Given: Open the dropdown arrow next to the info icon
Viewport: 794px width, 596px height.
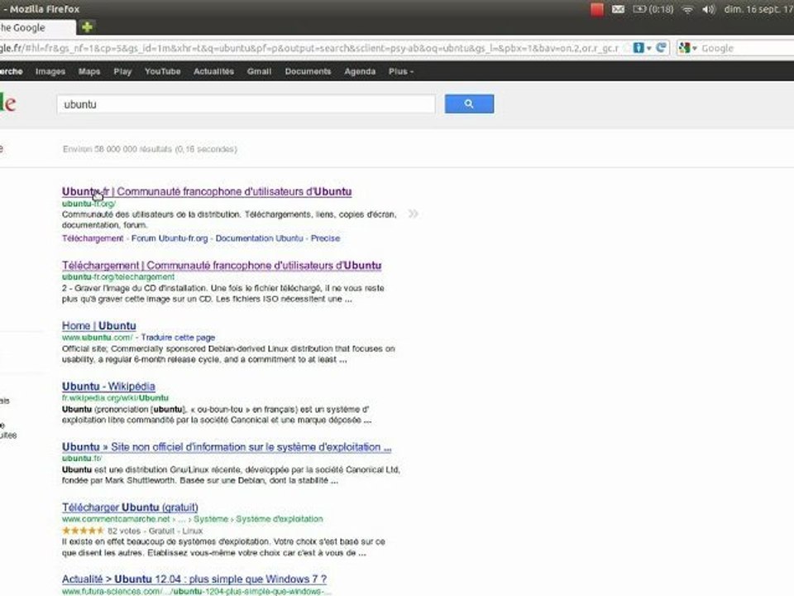Looking at the screenshot, I should [648, 48].
